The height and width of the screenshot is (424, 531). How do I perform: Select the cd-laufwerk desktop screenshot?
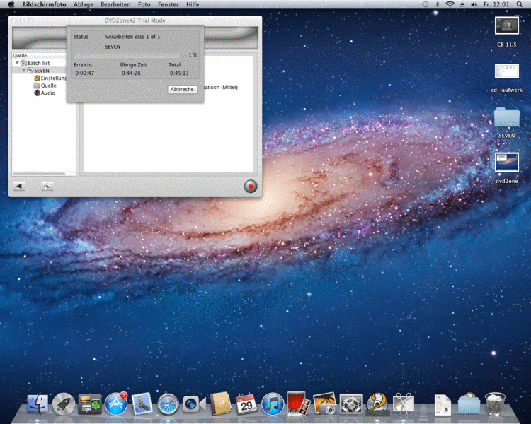(507, 78)
